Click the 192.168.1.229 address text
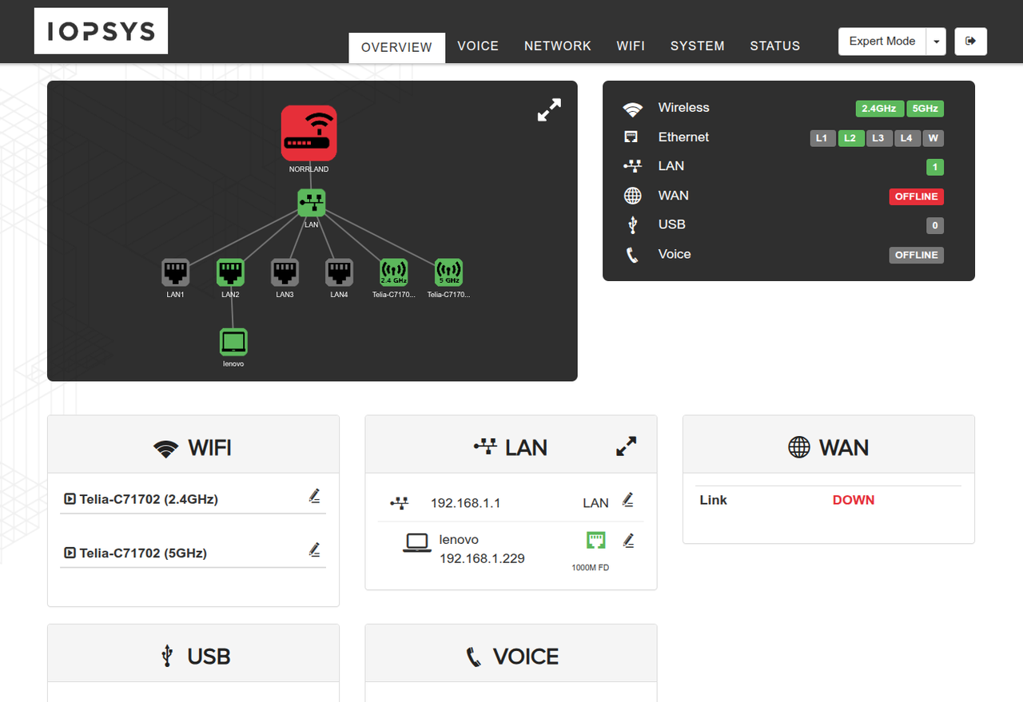 click(482, 558)
